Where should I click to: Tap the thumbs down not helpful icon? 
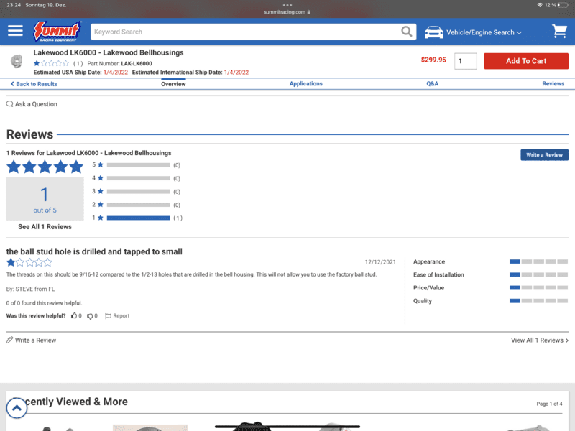90,316
